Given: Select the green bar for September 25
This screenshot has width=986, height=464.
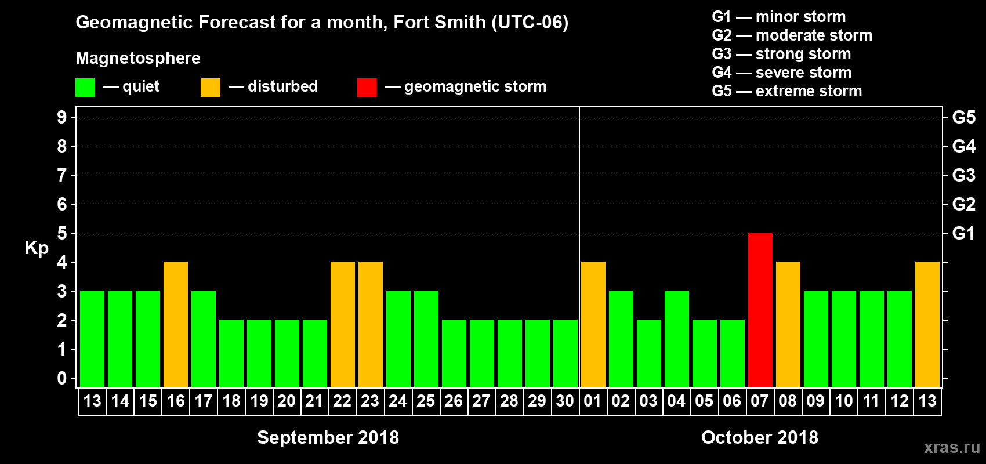Looking at the screenshot, I should tap(426, 339).
